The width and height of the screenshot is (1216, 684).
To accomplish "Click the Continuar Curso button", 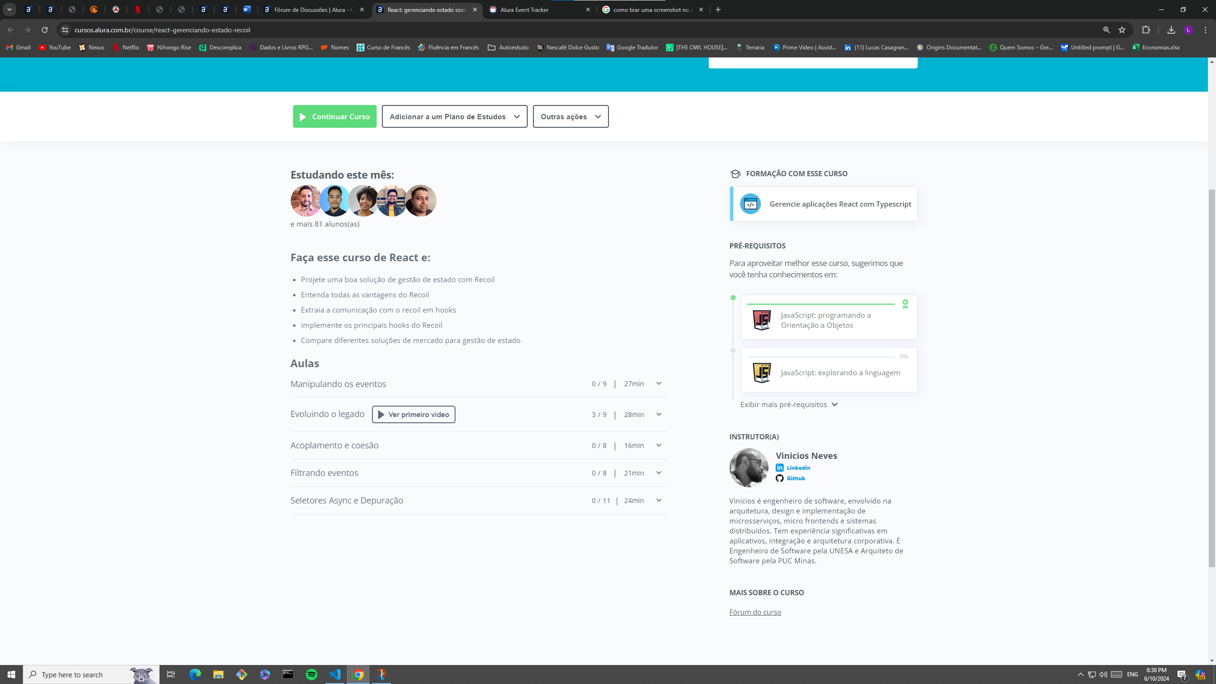I will click(334, 116).
